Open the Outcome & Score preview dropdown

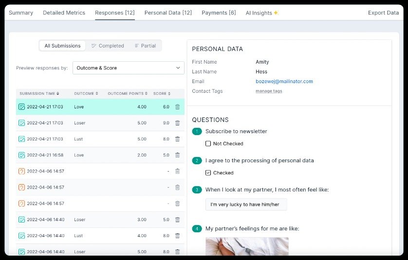pyautogui.click(x=129, y=68)
